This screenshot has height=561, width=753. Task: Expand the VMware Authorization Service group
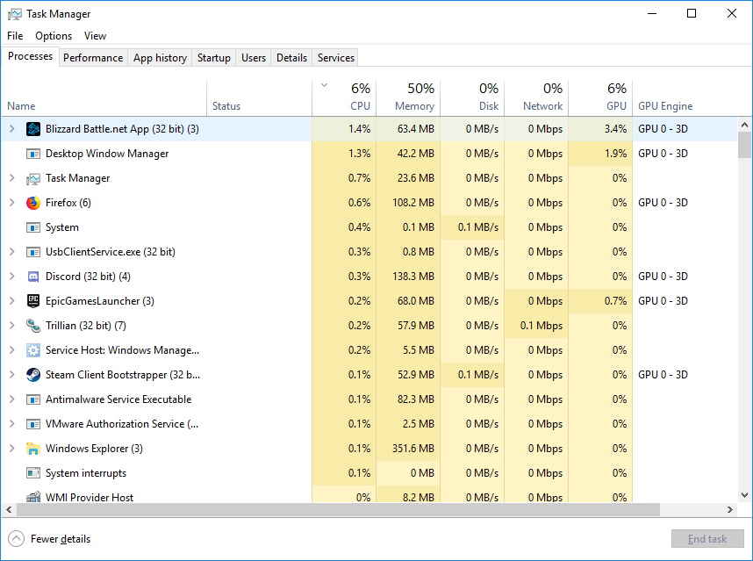click(x=12, y=424)
